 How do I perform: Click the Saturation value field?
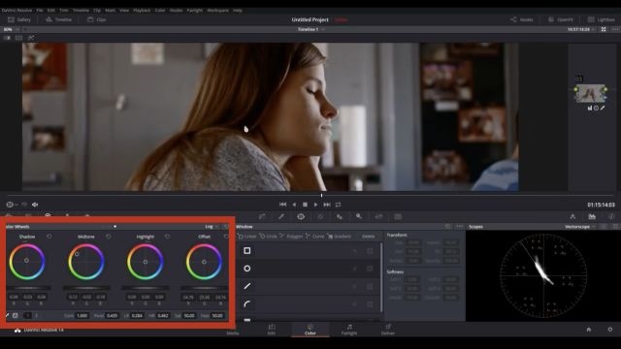[x=189, y=316]
